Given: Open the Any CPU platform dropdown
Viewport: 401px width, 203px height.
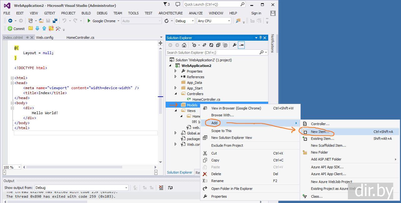Looking at the screenshot, I should (214, 21).
